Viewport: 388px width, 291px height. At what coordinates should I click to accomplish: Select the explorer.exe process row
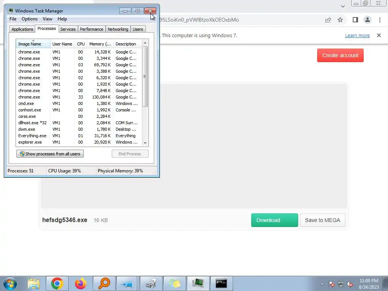point(79,142)
